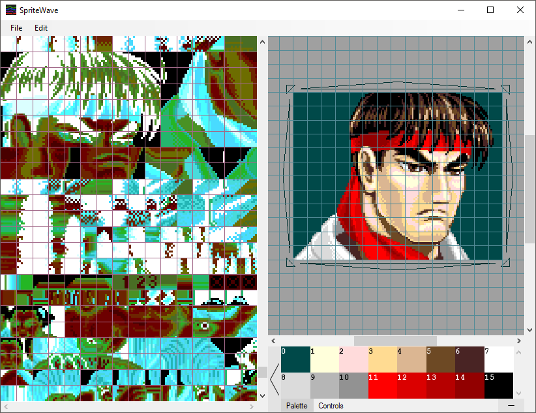Click tile sheet horizontal scroll left arrow
Image resolution: width=536 pixels, height=413 pixels.
pyautogui.click(x=6, y=407)
